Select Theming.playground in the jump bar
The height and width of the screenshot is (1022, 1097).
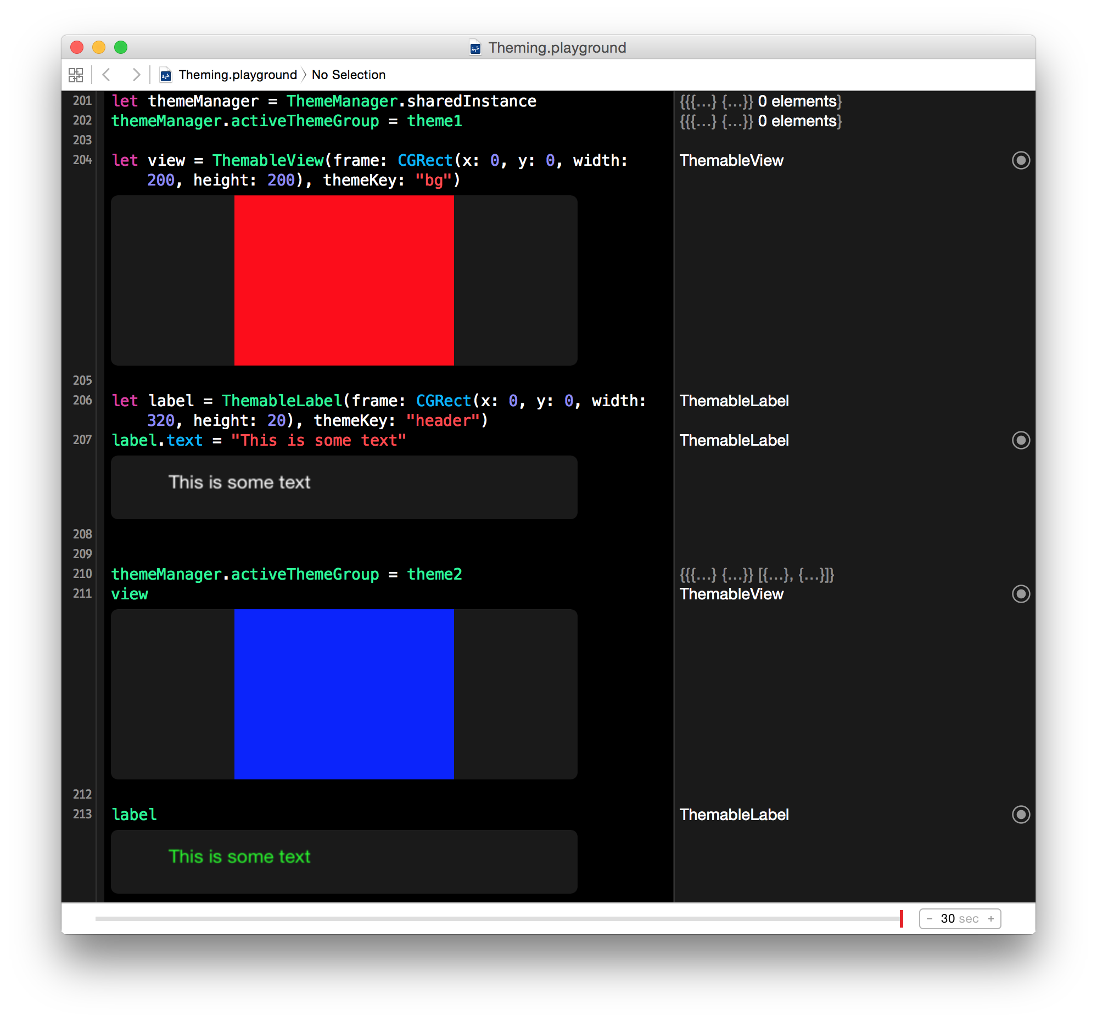(x=237, y=75)
